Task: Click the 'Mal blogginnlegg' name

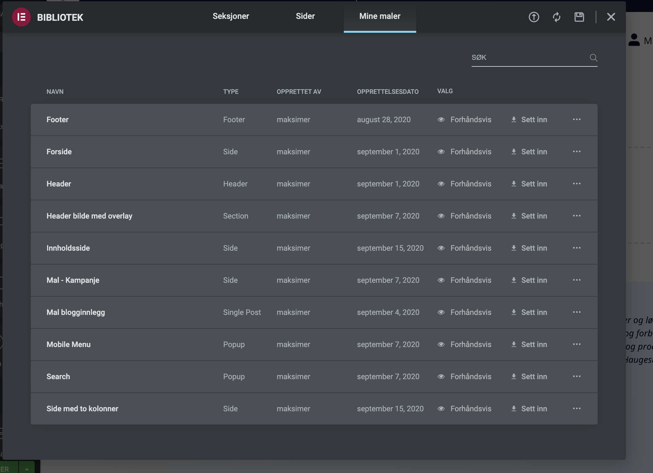Action: click(x=76, y=312)
